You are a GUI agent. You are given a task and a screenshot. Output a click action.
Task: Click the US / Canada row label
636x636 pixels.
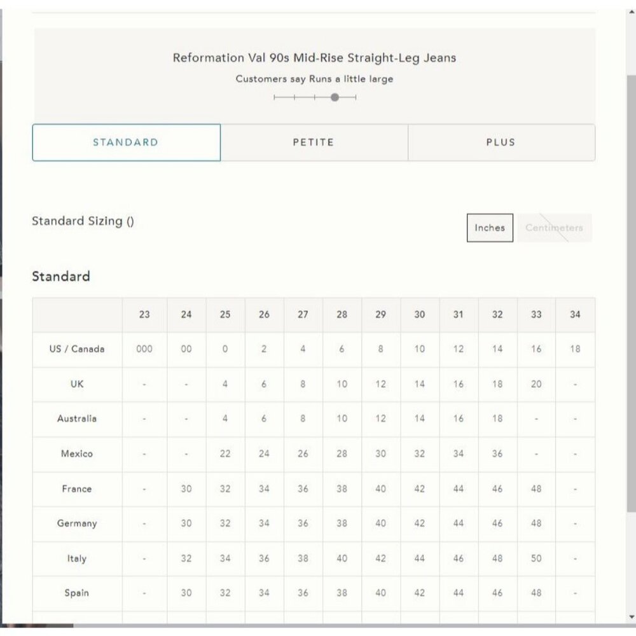coord(77,349)
